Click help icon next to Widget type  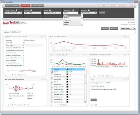73,10
